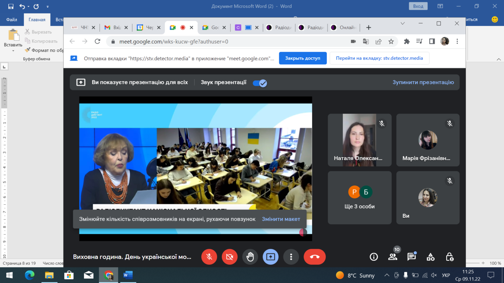Open the meeting chat panel

(411, 257)
